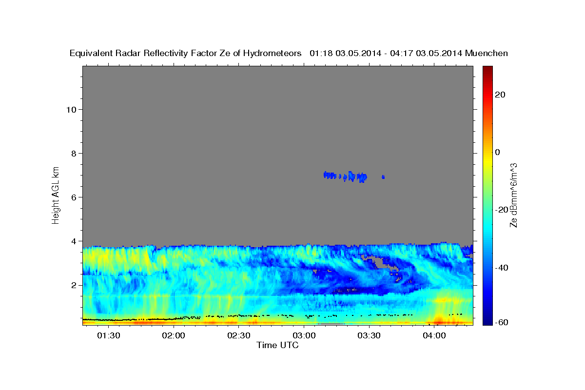The height and width of the screenshot is (390, 585).
Task: Click the 04:00 time tick label
Action: pyautogui.click(x=434, y=335)
